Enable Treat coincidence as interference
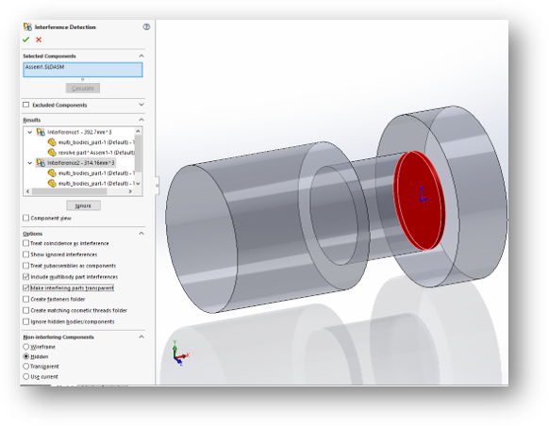Screen dimensions: 548x426 (25, 243)
